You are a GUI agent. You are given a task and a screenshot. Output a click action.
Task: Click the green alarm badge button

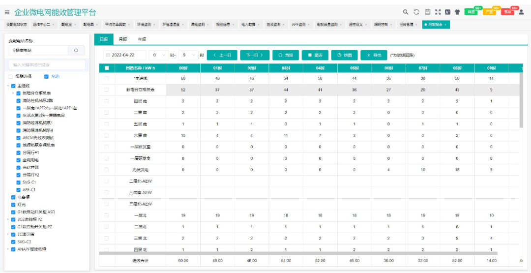[x=471, y=12]
